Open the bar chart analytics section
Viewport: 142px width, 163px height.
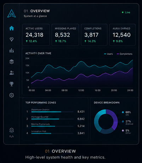[x=12, y=50]
